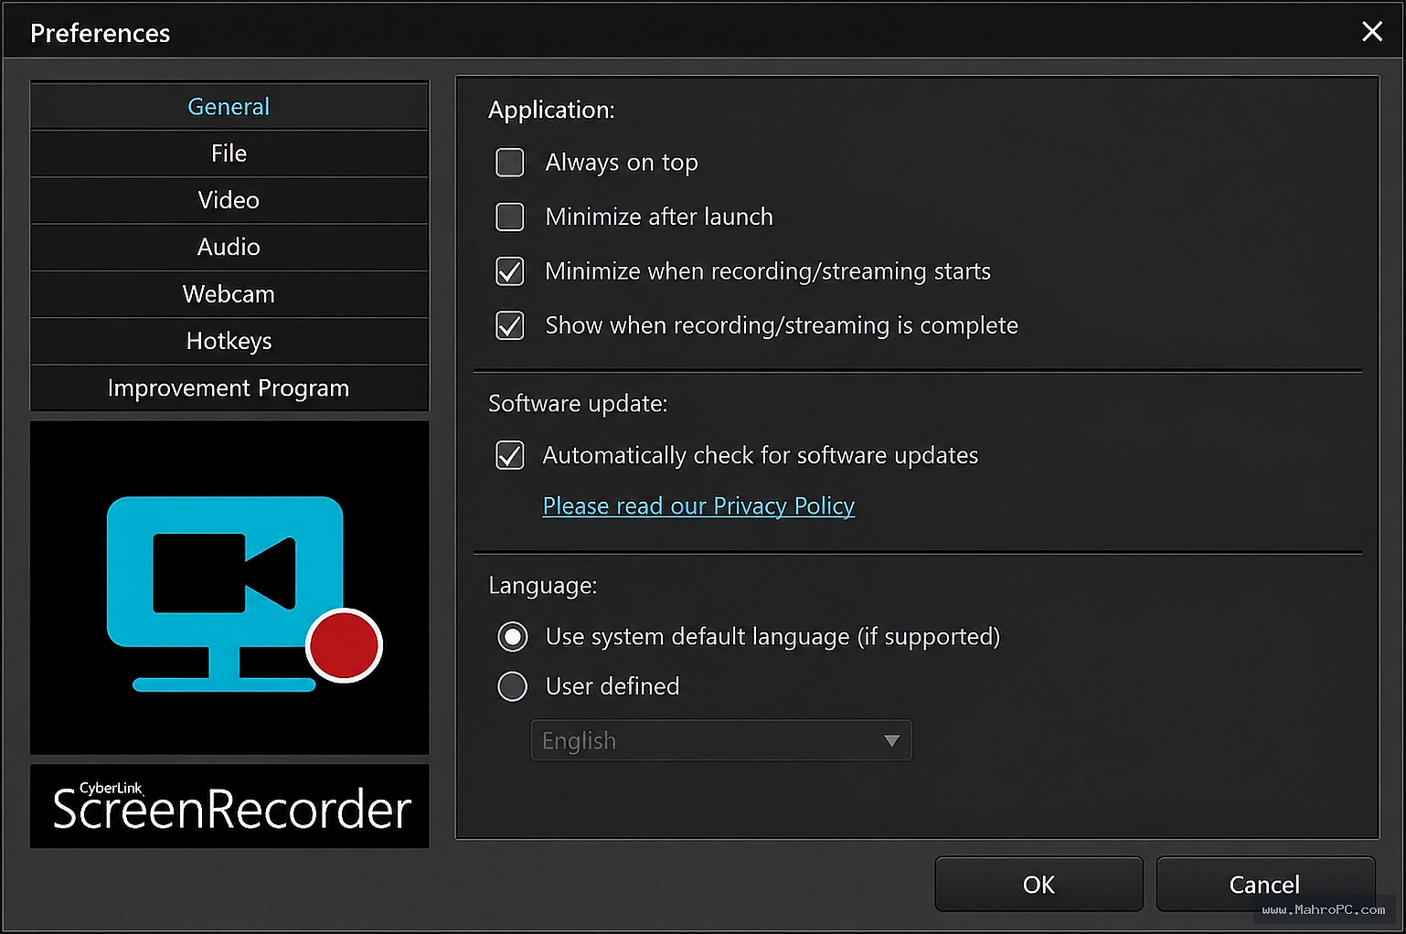Choose the User defined language radio button
Image resolution: width=1406 pixels, height=934 pixels.
[513, 686]
